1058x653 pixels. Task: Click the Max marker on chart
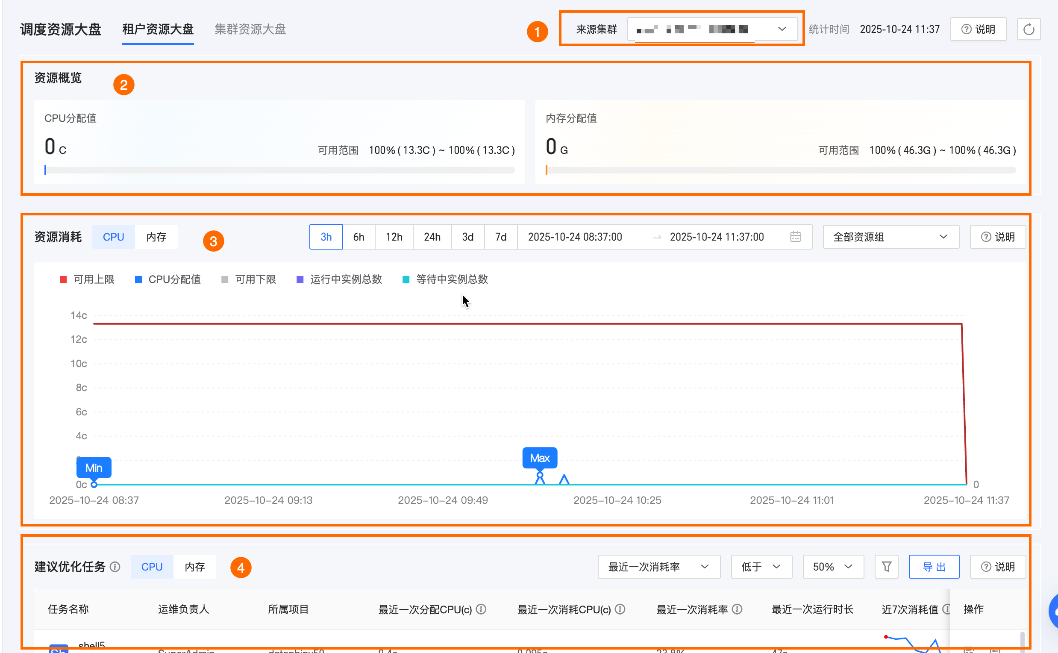(x=539, y=458)
